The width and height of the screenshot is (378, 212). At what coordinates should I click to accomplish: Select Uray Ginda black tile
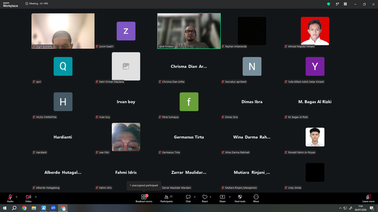point(315,173)
